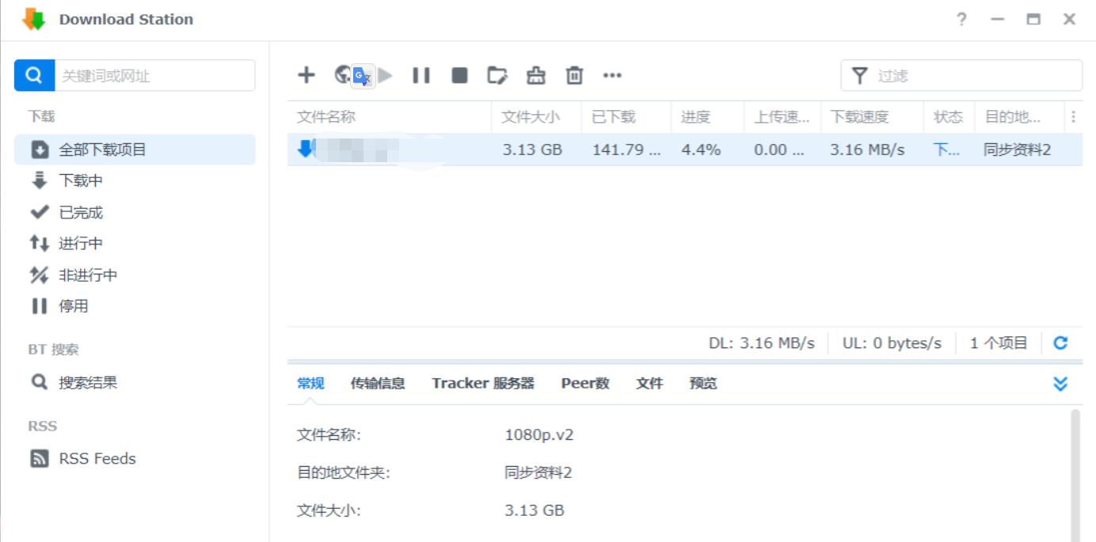The image size is (1096, 542).
Task: Stop the download with the stop icon
Action: click(459, 75)
